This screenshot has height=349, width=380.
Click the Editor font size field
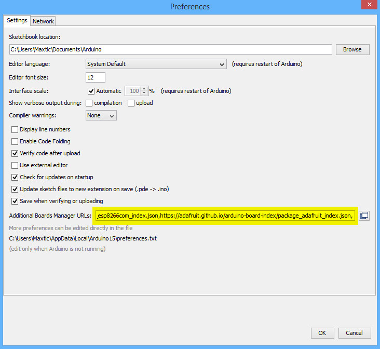pos(95,77)
